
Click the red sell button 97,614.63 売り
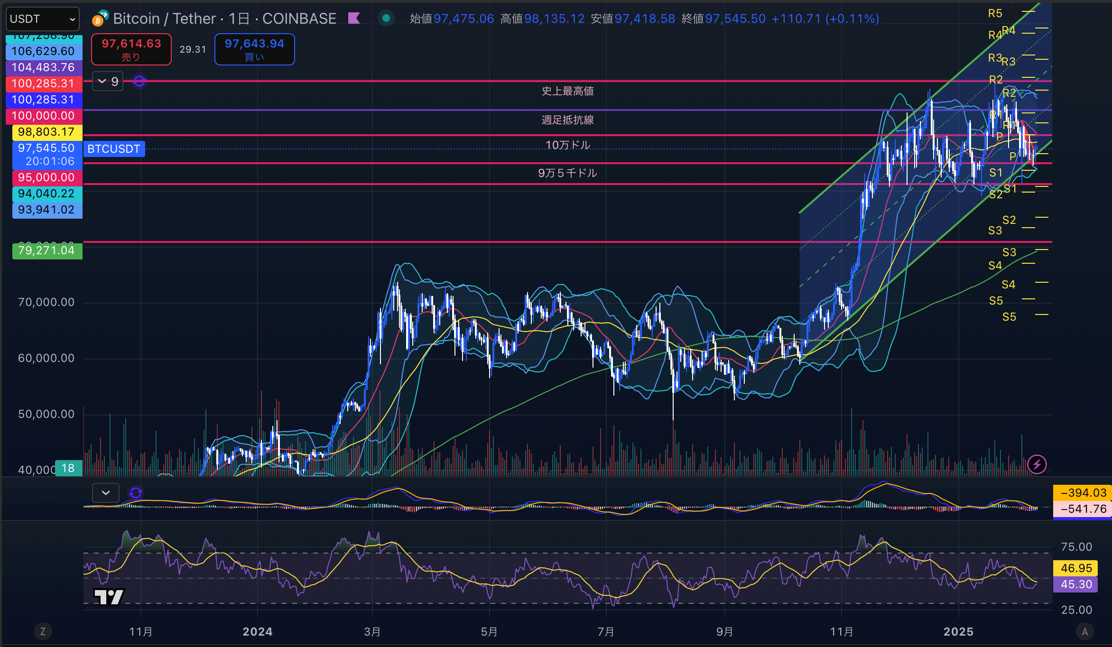(x=131, y=49)
